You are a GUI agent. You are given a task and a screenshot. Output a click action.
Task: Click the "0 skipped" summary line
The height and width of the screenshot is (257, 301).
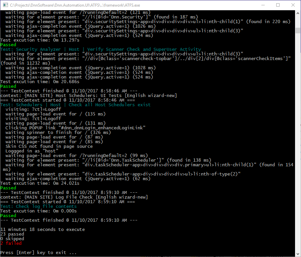pyautogui.click(x=12, y=239)
